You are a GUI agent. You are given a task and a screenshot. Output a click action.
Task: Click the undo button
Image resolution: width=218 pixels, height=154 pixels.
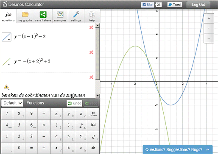click(75, 103)
